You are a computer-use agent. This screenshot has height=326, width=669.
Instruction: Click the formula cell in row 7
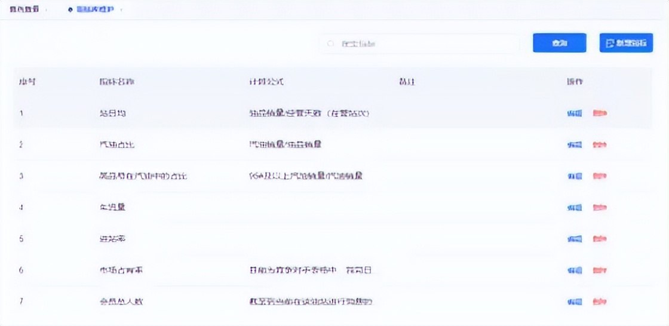pyautogui.click(x=311, y=302)
